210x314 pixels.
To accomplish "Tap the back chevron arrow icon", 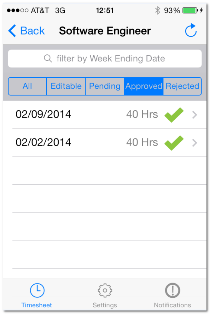I will (x=12, y=31).
